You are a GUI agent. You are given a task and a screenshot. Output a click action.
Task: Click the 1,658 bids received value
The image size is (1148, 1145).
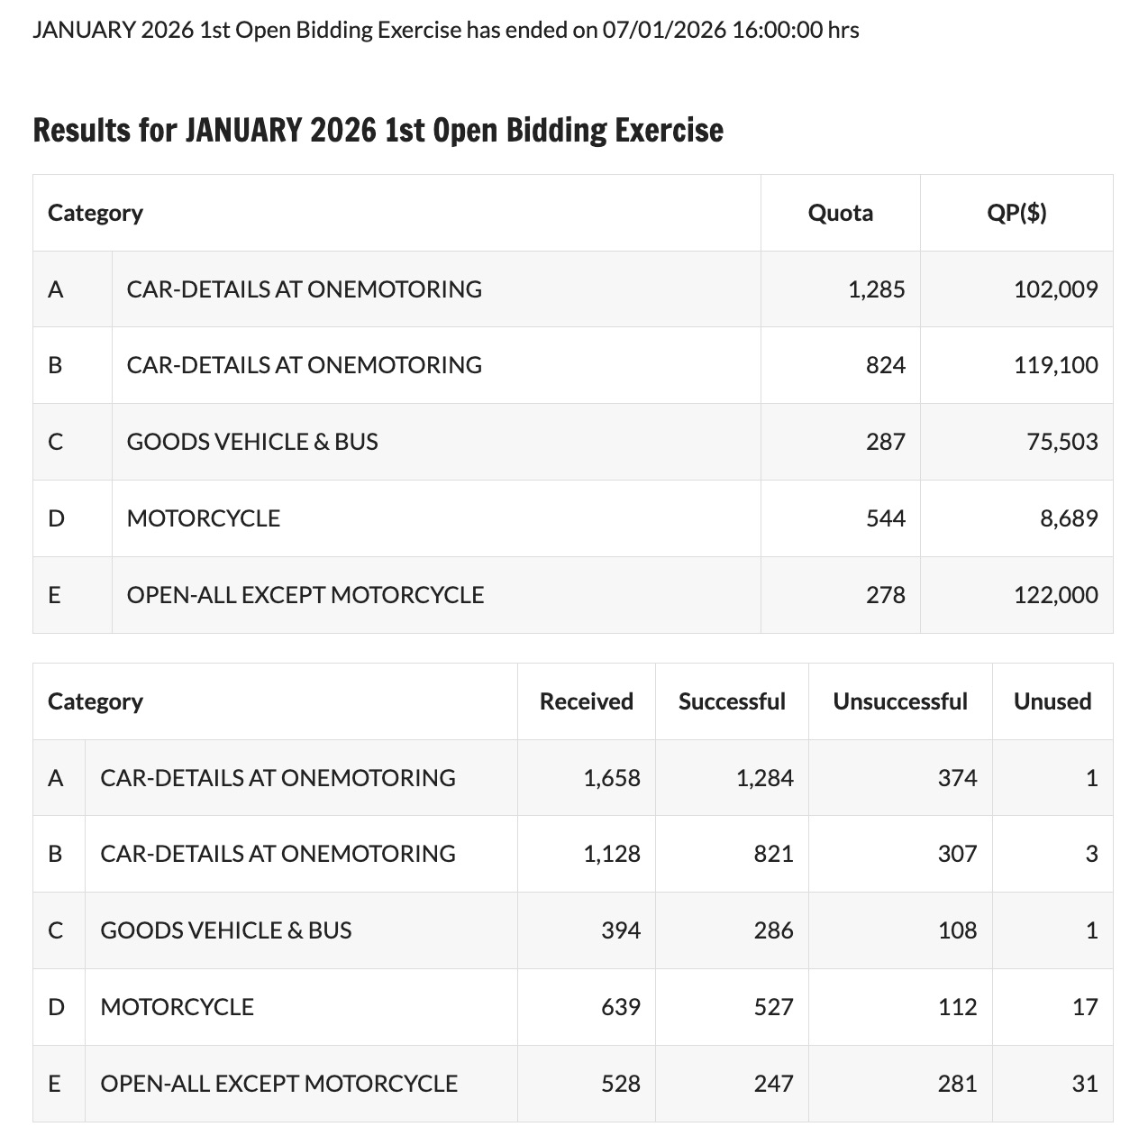(x=611, y=778)
